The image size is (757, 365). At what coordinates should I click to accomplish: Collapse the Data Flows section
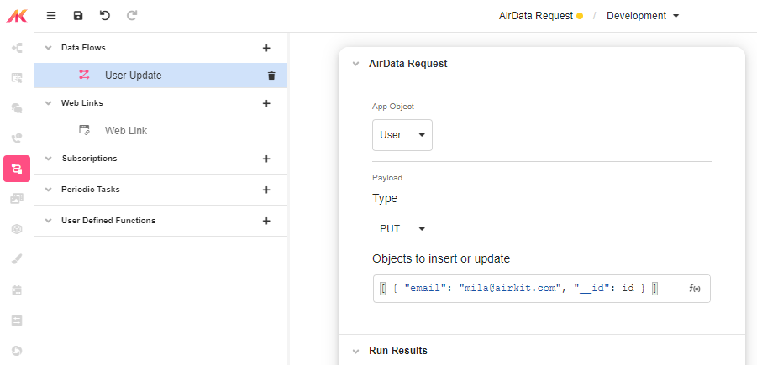click(48, 48)
